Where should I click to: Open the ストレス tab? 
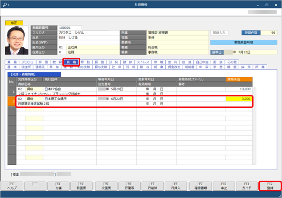[143, 62]
